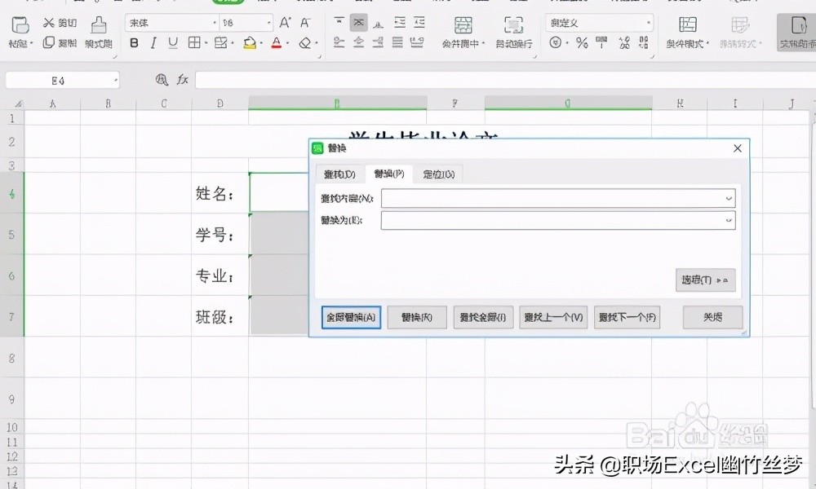Select the Italic formatting icon

(x=153, y=43)
